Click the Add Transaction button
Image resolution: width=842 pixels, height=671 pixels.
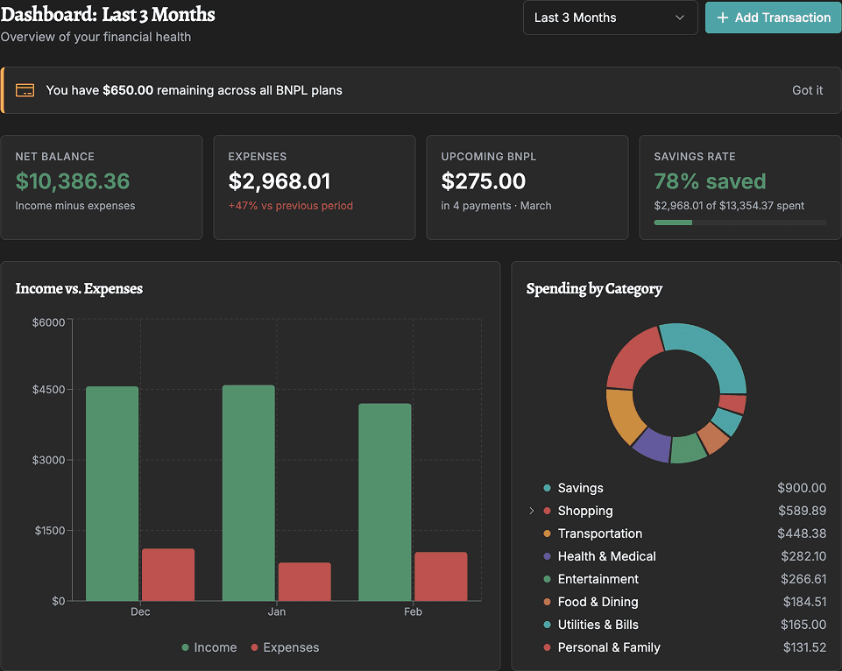tap(772, 18)
